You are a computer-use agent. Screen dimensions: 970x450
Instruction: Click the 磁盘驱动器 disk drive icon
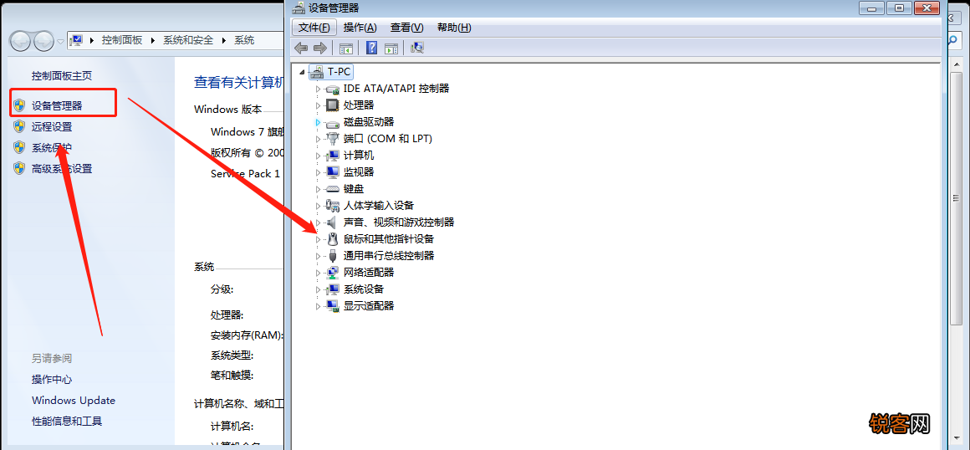tap(332, 123)
